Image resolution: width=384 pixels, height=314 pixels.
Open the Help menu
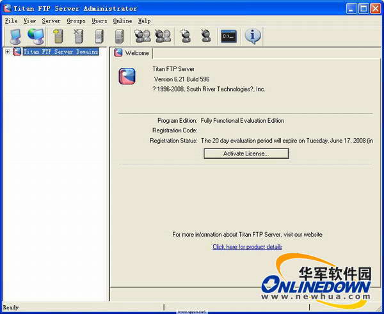click(144, 21)
